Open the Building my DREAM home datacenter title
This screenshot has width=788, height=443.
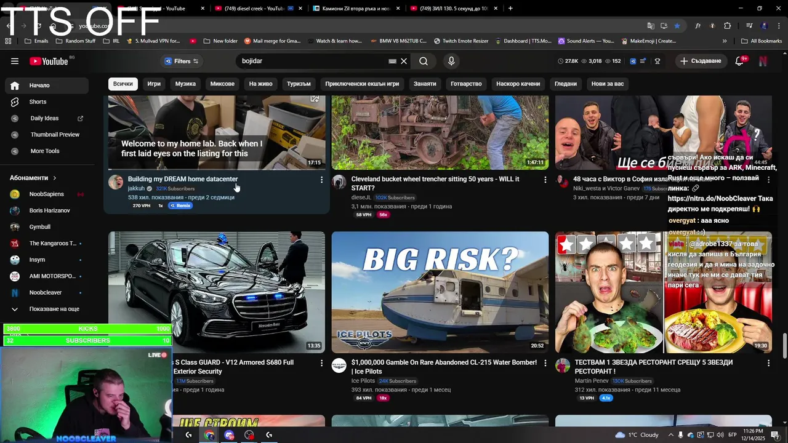tap(183, 179)
